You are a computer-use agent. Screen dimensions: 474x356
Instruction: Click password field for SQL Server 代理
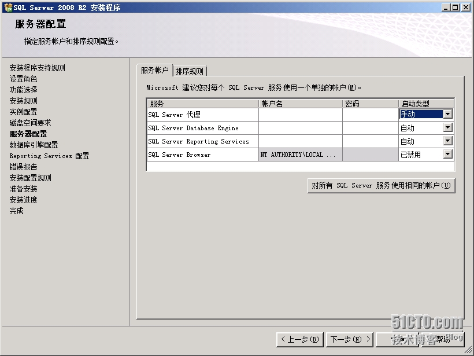point(371,115)
